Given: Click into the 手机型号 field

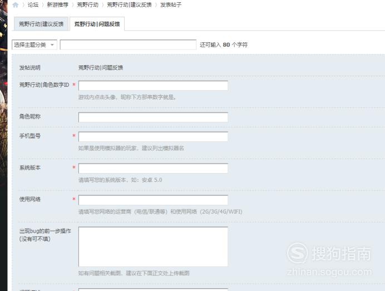Looking at the screenshot, I should click(x=153, y=136).
